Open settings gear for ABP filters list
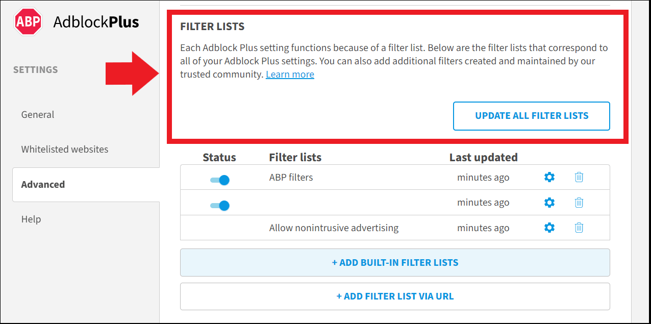The image size is (651, 324). click(549, 177)
